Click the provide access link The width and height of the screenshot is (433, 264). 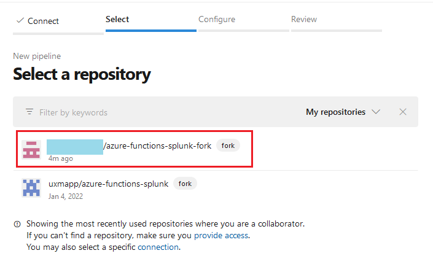point(221,235)
